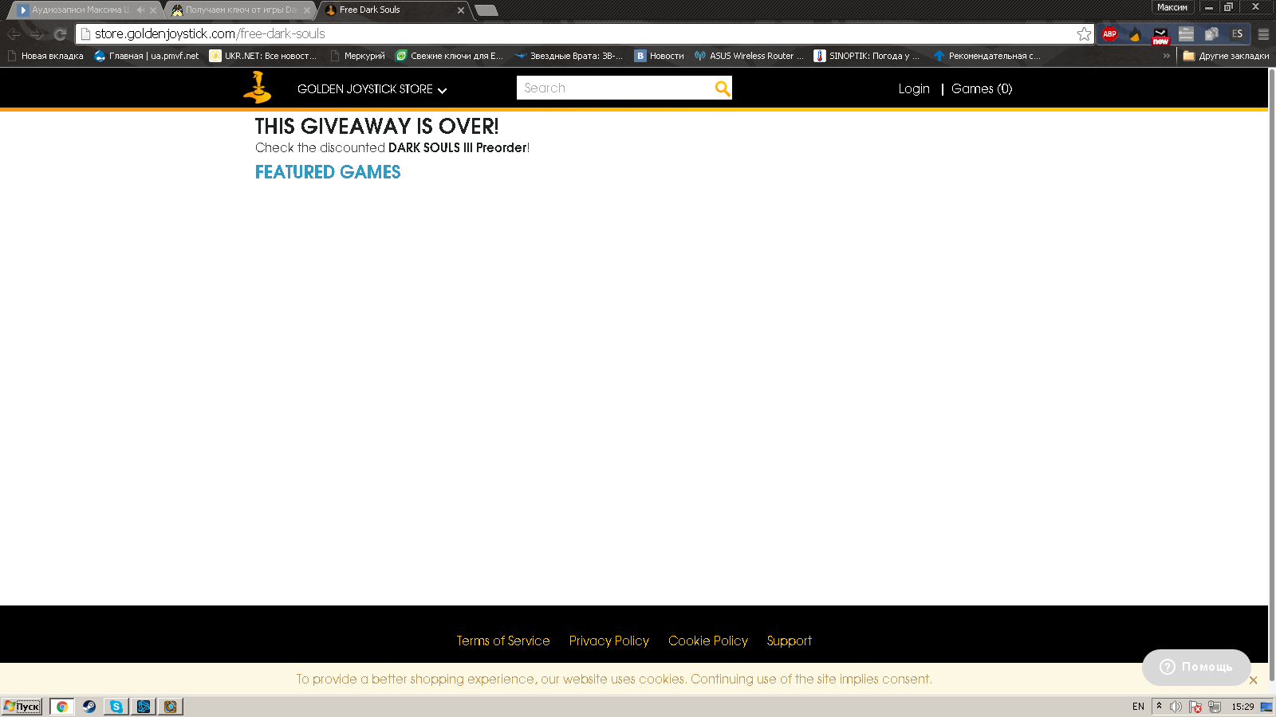Reload the page with refresh icon
Image resolution: width=1276 pixels, height=717 pixels.
click(x=60, y=33)
